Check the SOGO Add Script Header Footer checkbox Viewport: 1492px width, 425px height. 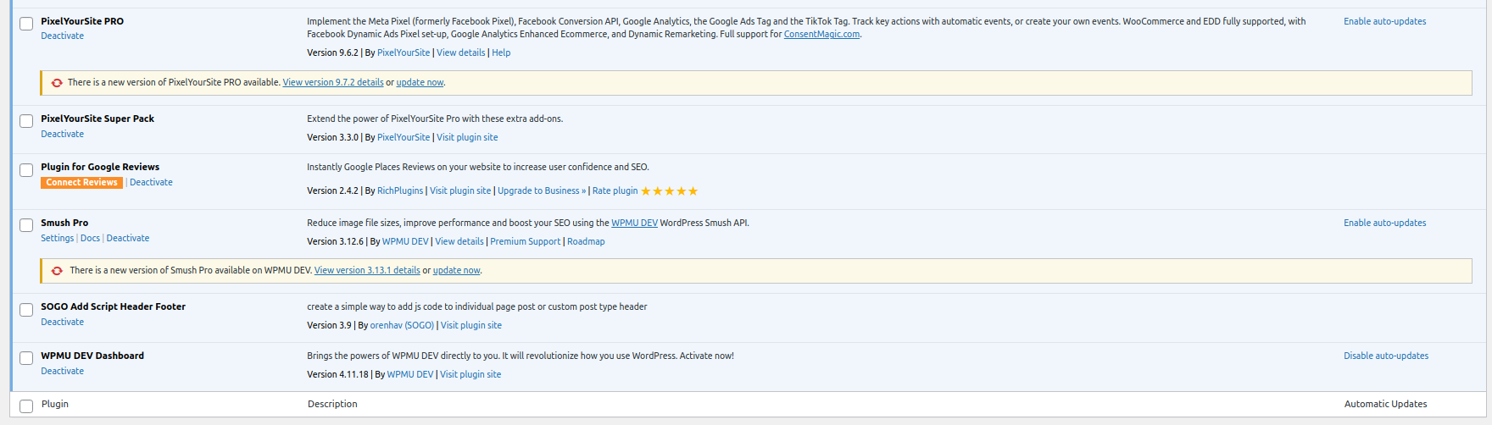pos(26,310)
